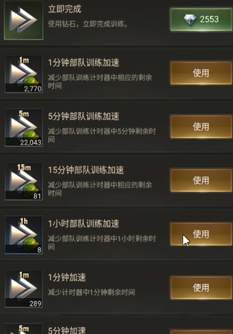Select the 1m troop training speedup icon
The height and width of the screenshot is (334, 233).
click(x=23, y=74)
